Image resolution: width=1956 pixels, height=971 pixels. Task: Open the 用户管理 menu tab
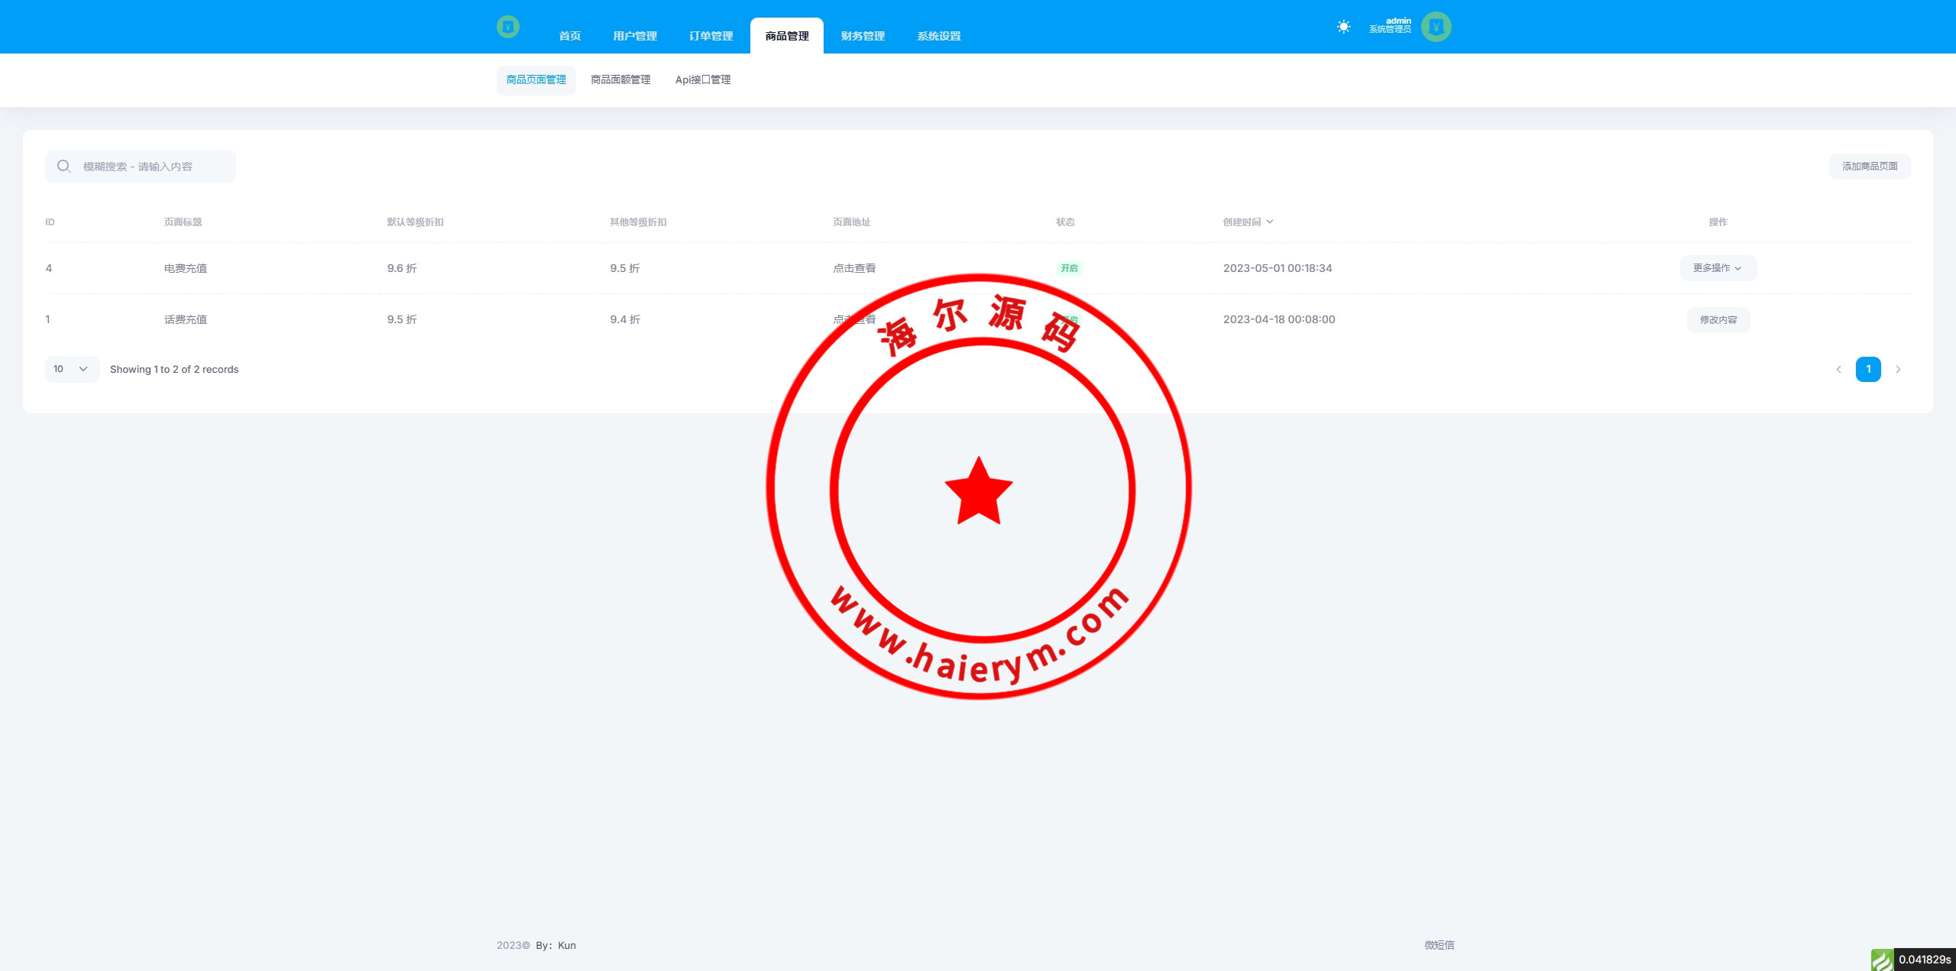pyautogui.click(x=634, y=36)
